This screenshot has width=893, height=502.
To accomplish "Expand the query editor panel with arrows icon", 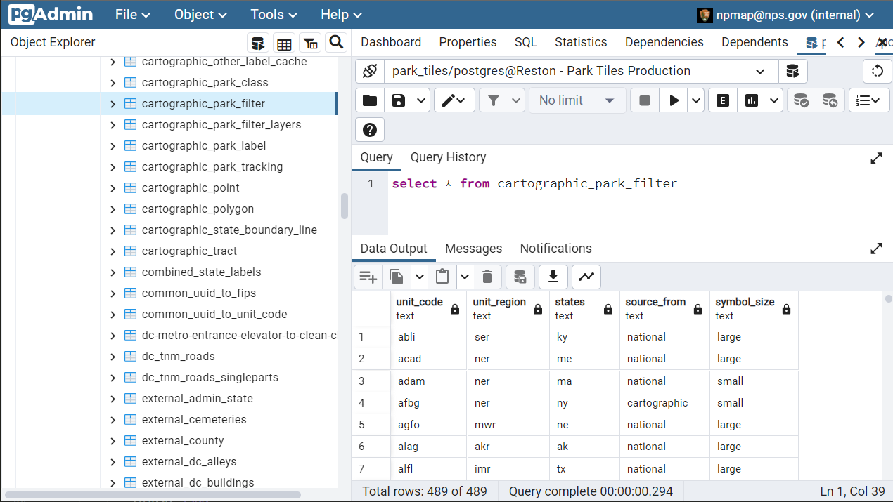I will [876, 158].
